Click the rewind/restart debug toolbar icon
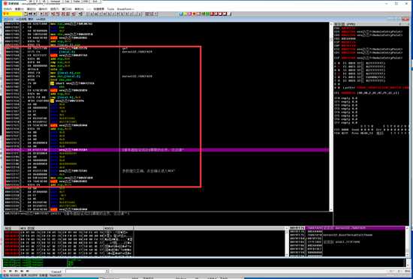The width and height of the screenshot is (413, 279). coord(31,14)
